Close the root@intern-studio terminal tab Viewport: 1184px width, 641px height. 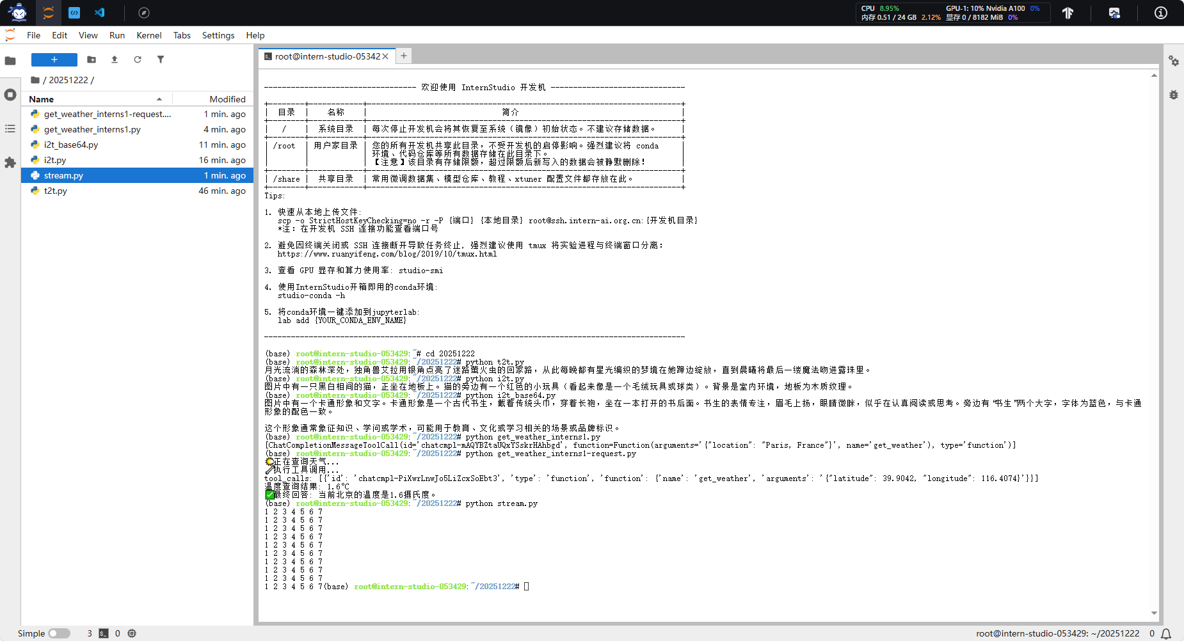(x=385, y=56)
